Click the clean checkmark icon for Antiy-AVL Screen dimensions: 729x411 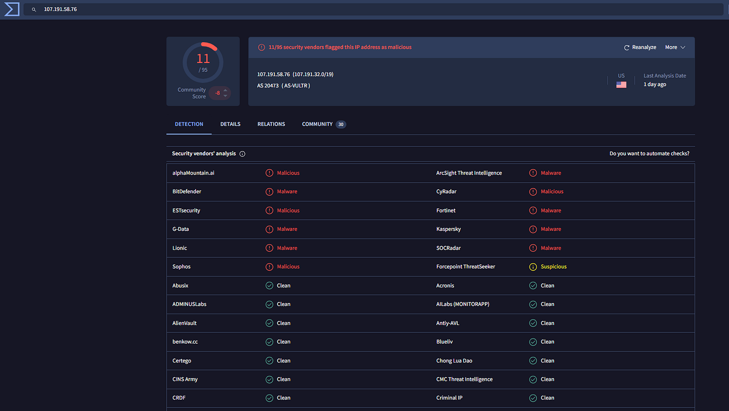coord(533,323)
